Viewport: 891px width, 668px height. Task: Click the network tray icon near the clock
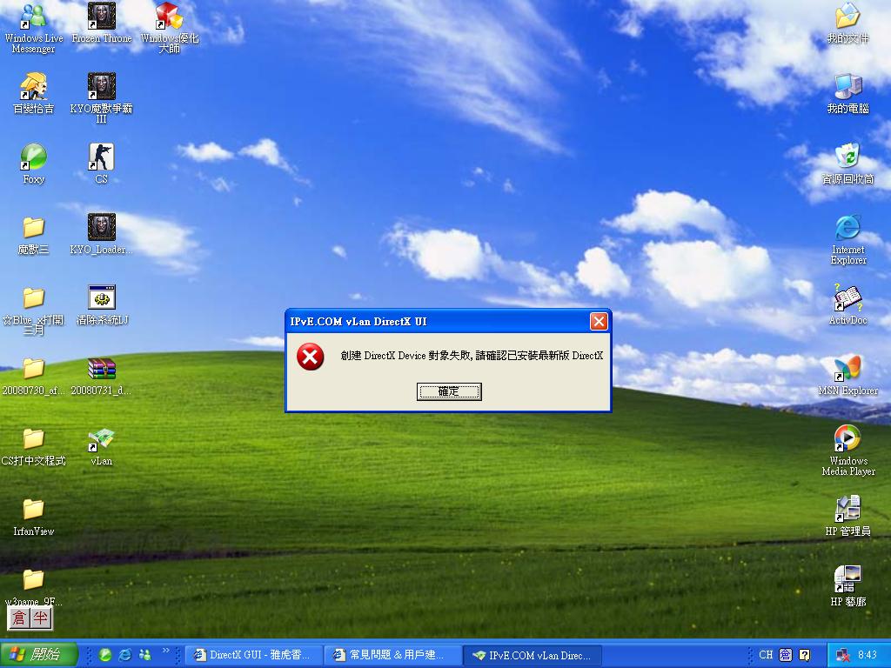click(x=842, y=655)
